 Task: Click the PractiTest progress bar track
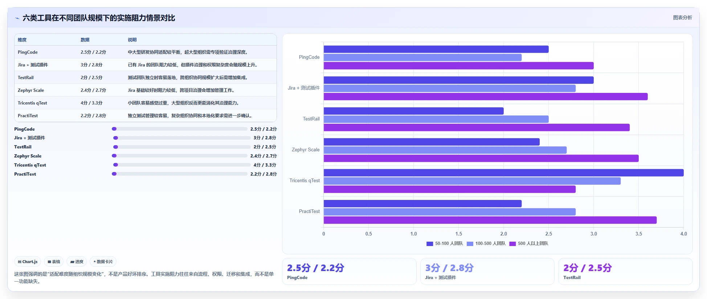pyautogui.click(x=180, y=174)
